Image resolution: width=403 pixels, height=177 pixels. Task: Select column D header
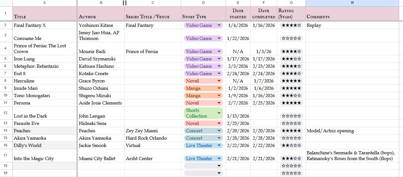click(x=203, y=3)
